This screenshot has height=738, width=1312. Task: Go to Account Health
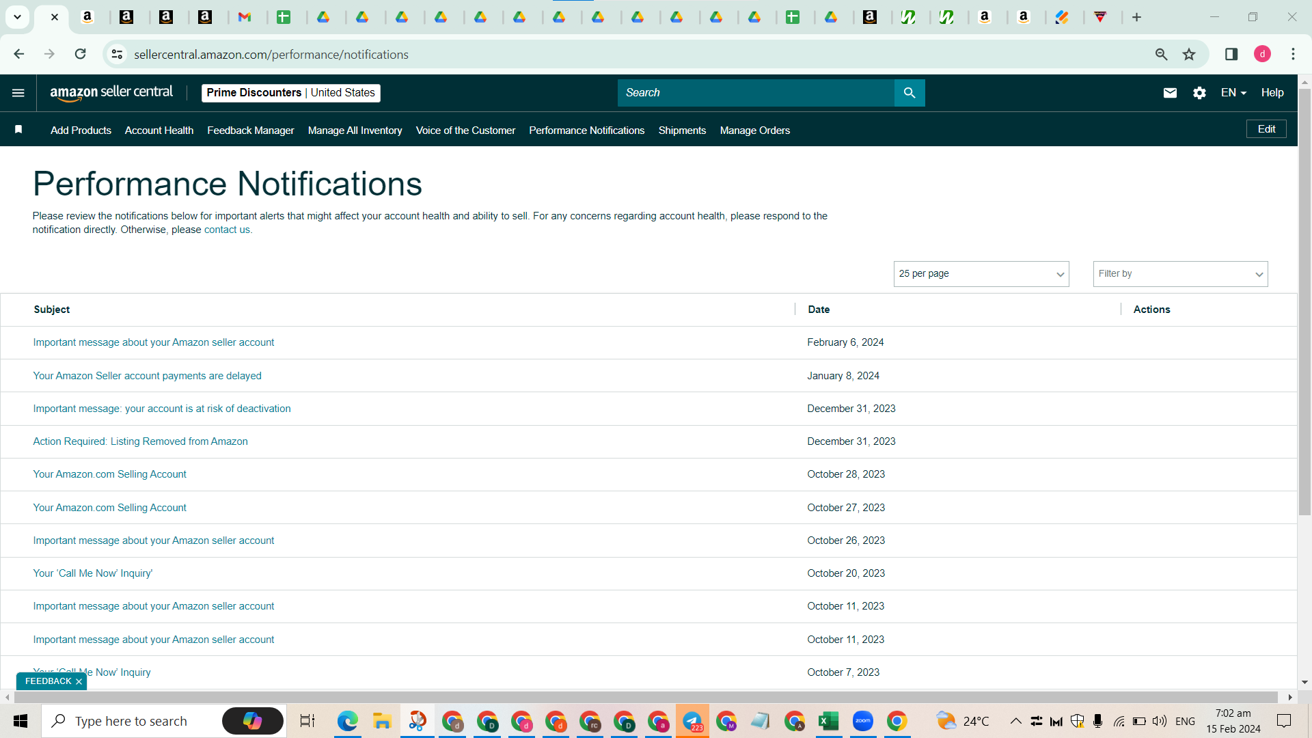pyautogui.click(x=159, y=131)
